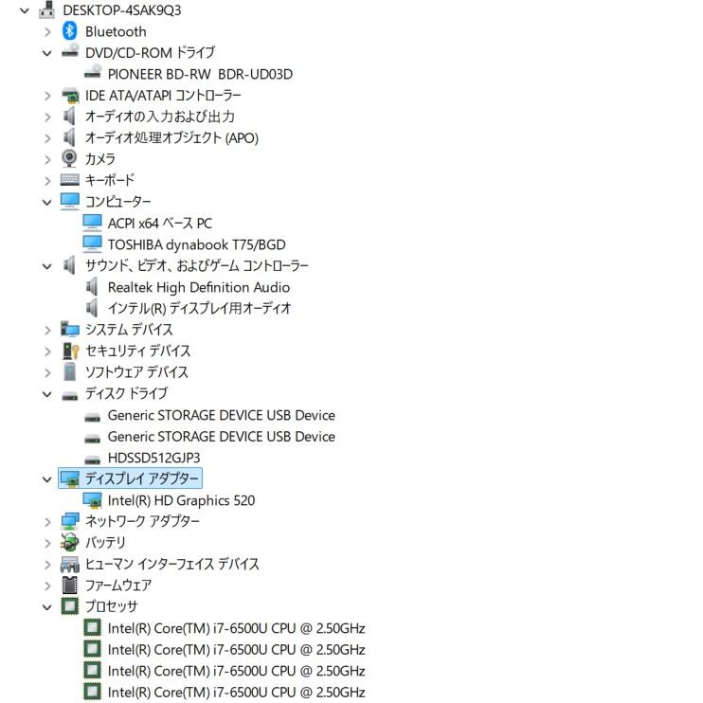Collapse the DESKTOP-4SAK9Q3 root node

click(25, 10)
